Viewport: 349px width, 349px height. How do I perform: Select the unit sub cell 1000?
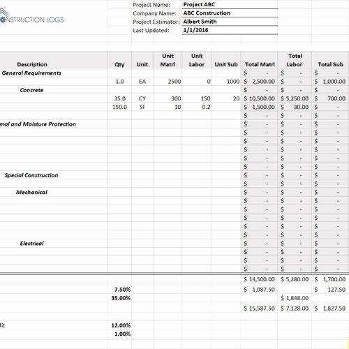click(x=226, y=82)
